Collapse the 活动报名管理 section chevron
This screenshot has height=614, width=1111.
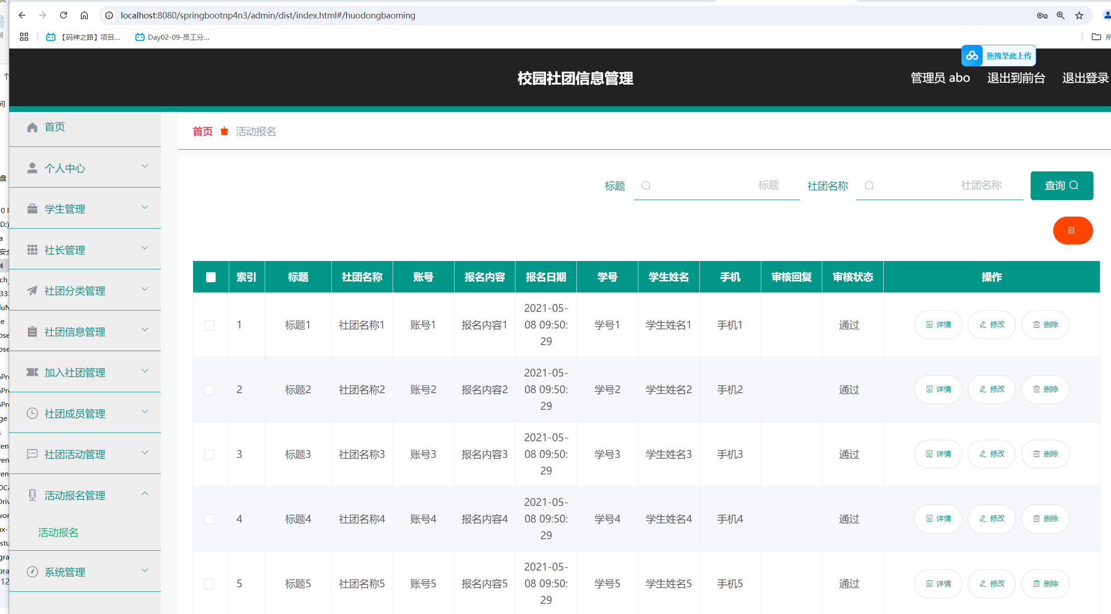(145, 493)
